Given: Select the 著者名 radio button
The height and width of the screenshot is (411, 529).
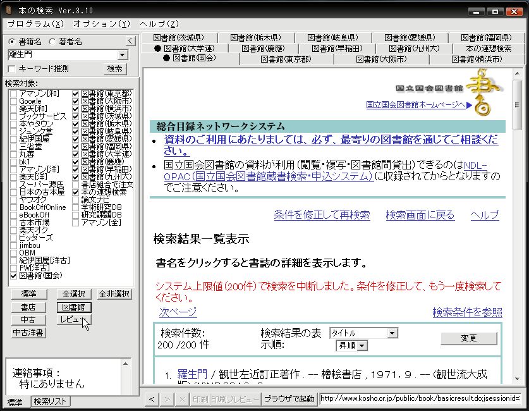Looking at the screenshot, I should [52, 42].
